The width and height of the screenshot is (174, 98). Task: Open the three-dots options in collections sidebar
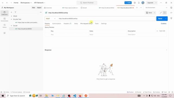coord(41,12)
